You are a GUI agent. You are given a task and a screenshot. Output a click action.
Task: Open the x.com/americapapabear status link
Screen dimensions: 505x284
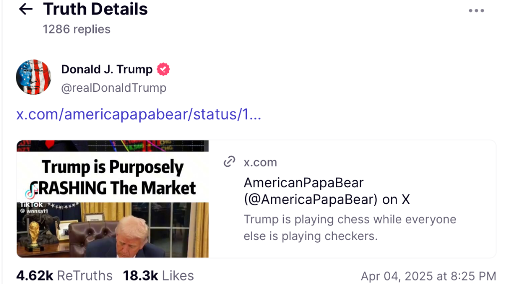click(139, 114)
